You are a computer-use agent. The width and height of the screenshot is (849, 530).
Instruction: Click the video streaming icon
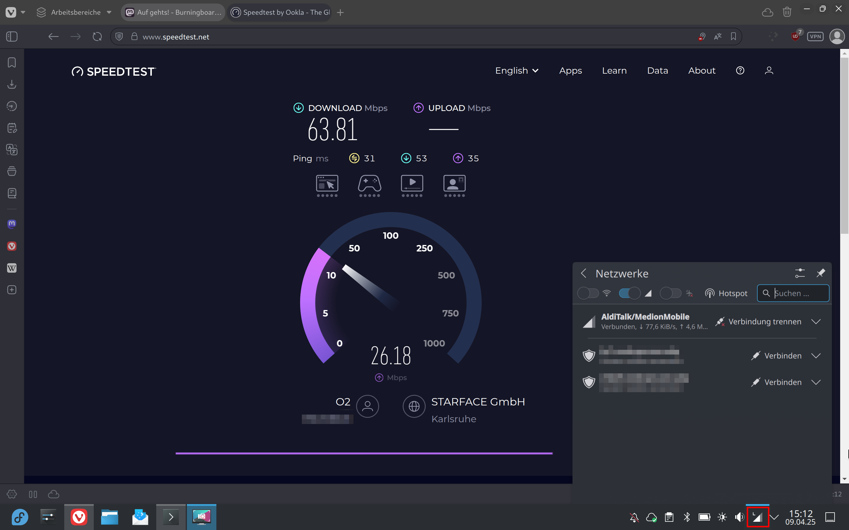tap(412, 183)
